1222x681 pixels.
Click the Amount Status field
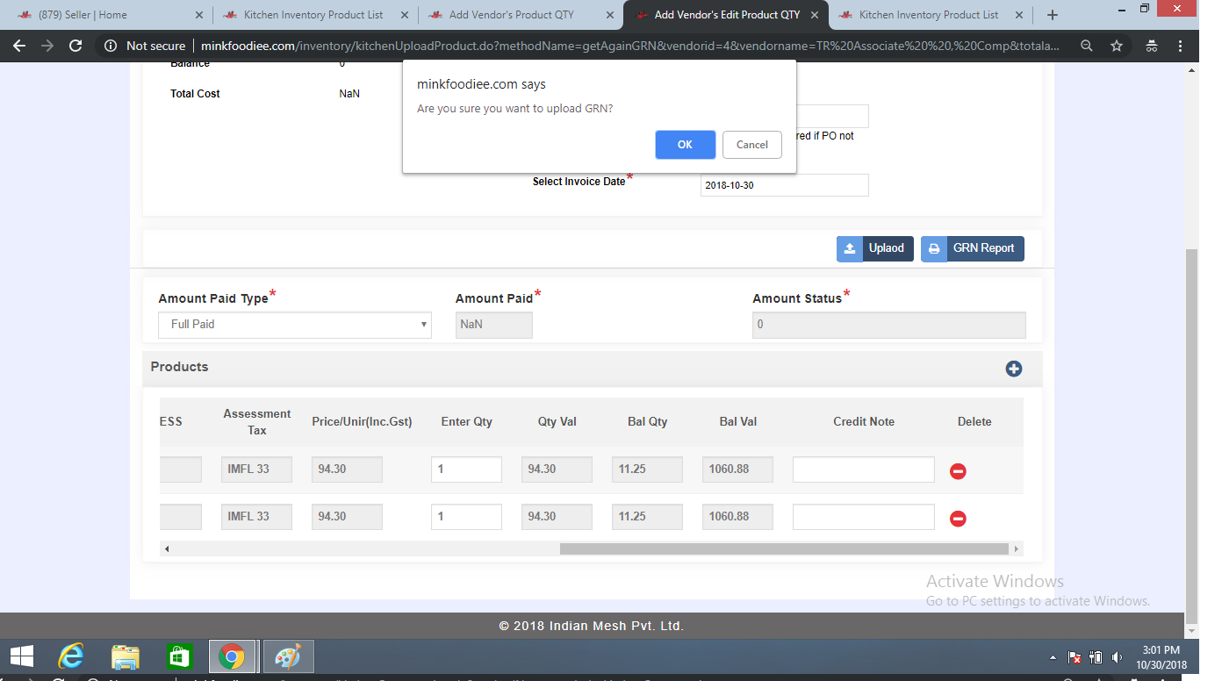pyautogui.click(x=889, y=325)
